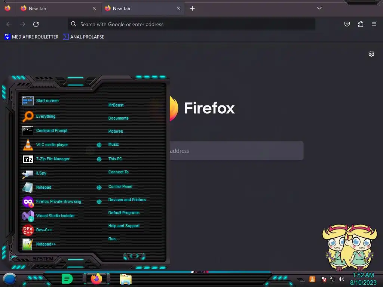This screenshot has height=287, width=383.
Task: Click the Start orb on taskbar
Action: (9, 280)
